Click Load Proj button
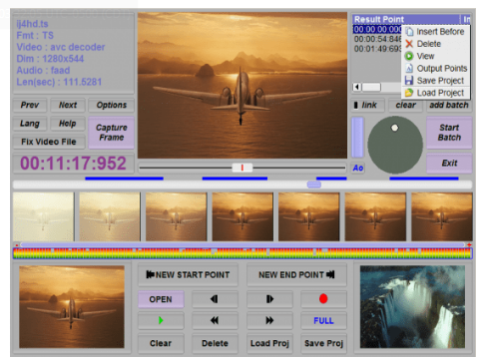Screen dimensions: 483x360 pos(269,343)
